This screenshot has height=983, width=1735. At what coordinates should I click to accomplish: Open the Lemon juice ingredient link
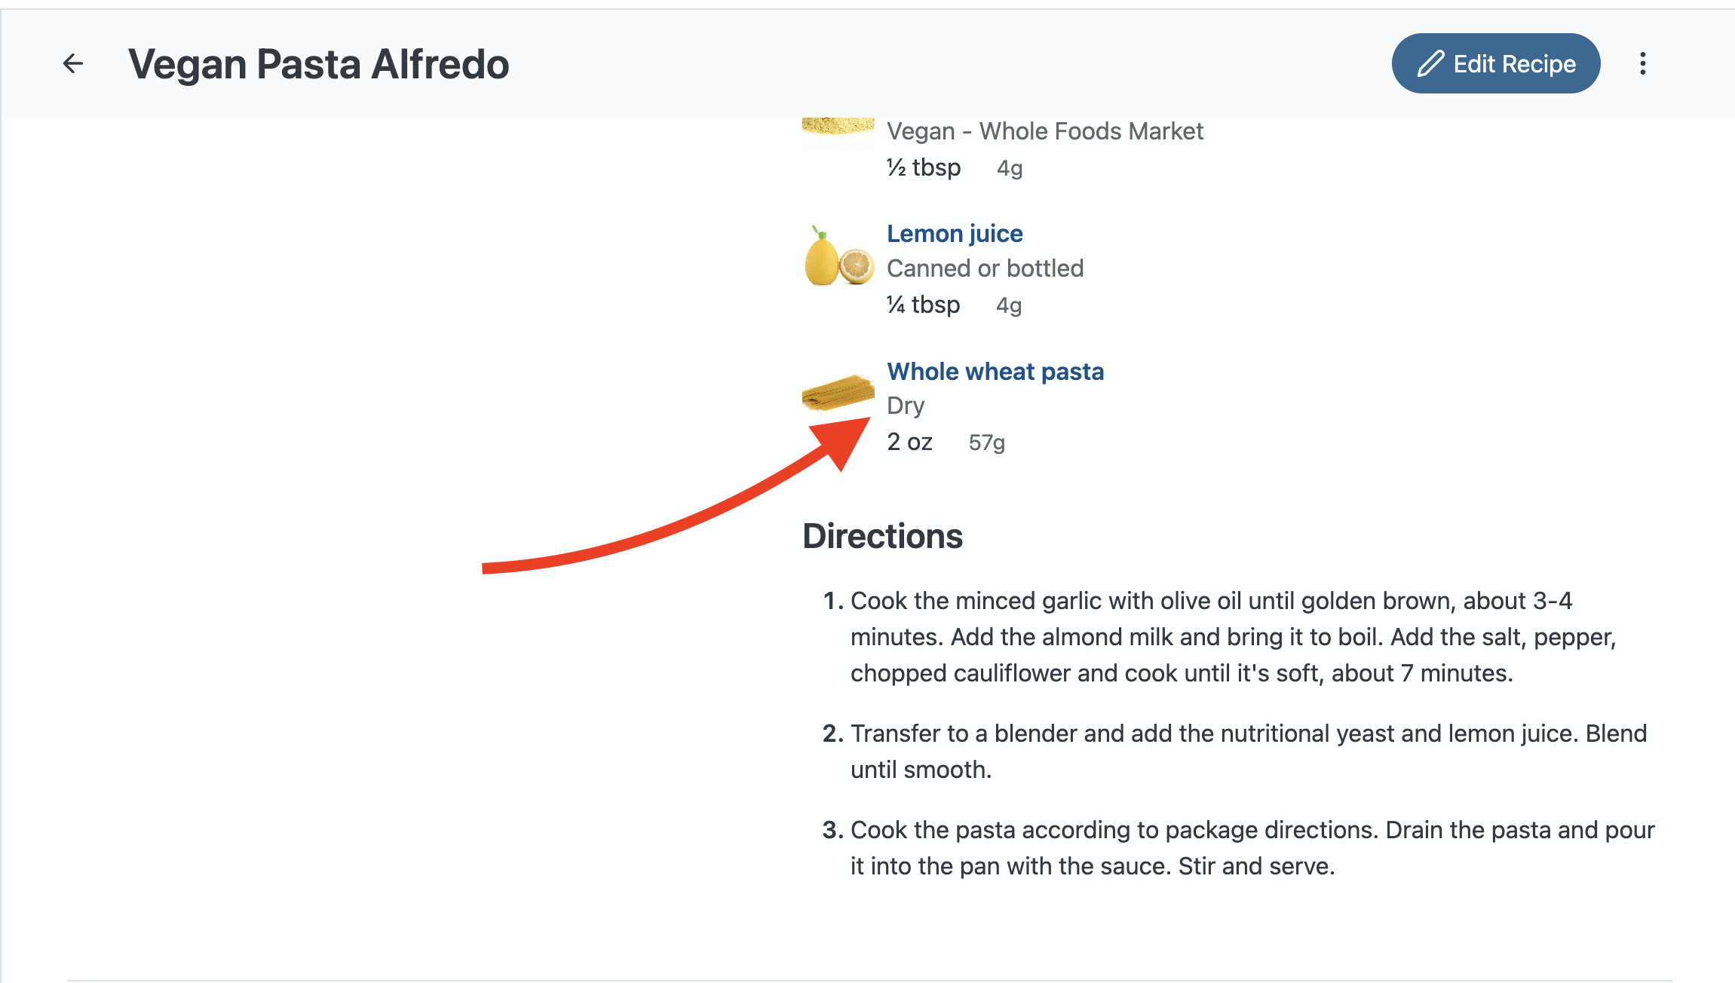click(955, 234)
